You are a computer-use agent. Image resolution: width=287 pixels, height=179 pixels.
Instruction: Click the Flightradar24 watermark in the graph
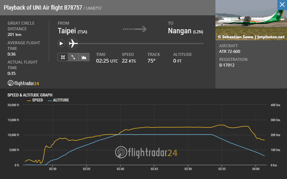click(x=146, y=152)
